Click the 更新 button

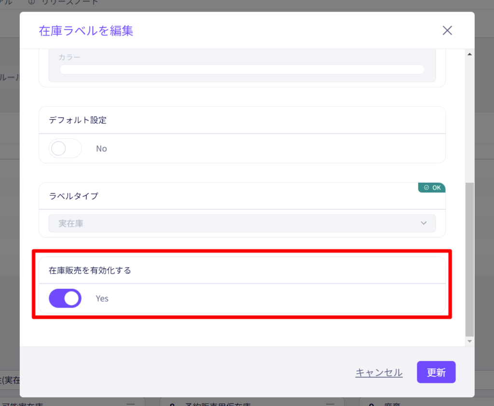pyautogui.click(x=436, y=372)
